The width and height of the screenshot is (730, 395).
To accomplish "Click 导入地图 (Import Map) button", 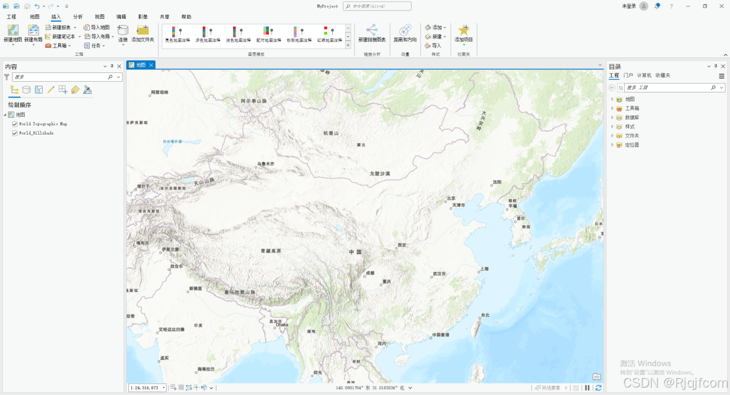I will 96,27.
